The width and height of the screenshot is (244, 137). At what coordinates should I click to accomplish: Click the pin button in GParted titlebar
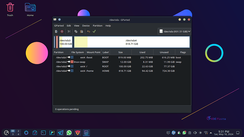[59, 19]
